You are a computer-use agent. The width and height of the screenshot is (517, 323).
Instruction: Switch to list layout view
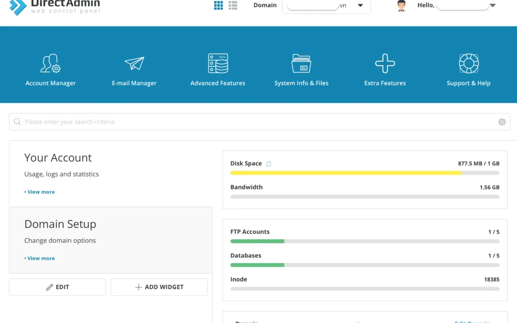tap(233, 5)
